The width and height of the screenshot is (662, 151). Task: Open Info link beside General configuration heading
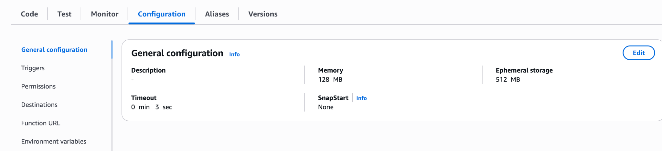tap(234, 55)
